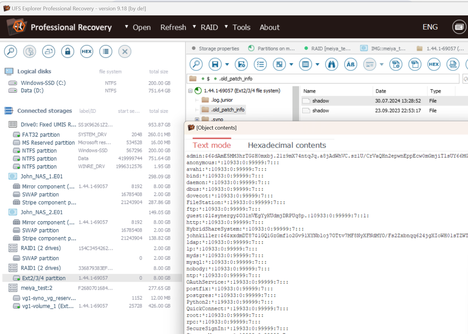
Task: Click the list view icon in left toolbar
Action: coord(106,52)
